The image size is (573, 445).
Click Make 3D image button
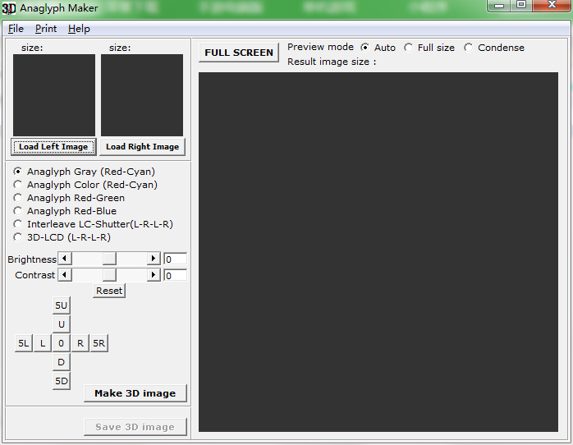pyautogui.click(x=135, y=393)
